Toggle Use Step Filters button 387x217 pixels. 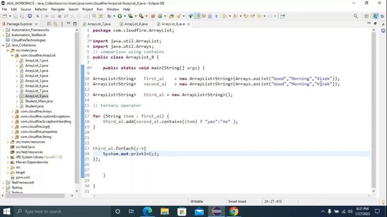tap(100, 16)
